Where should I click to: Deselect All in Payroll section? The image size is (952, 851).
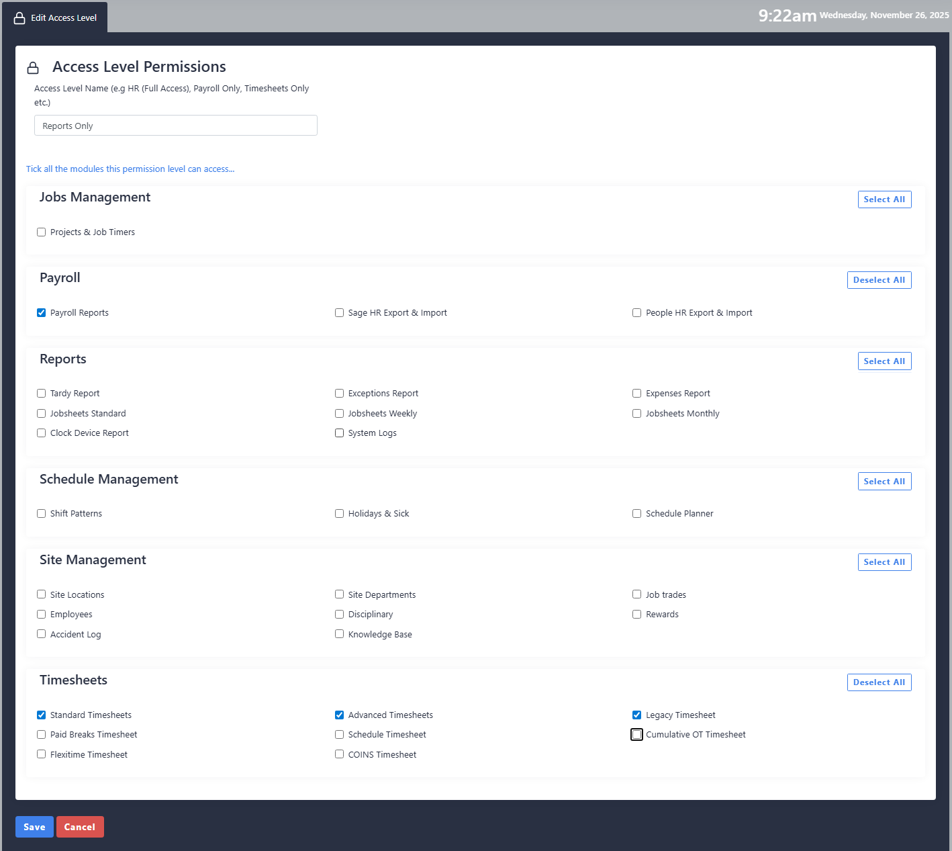(879, 280)
